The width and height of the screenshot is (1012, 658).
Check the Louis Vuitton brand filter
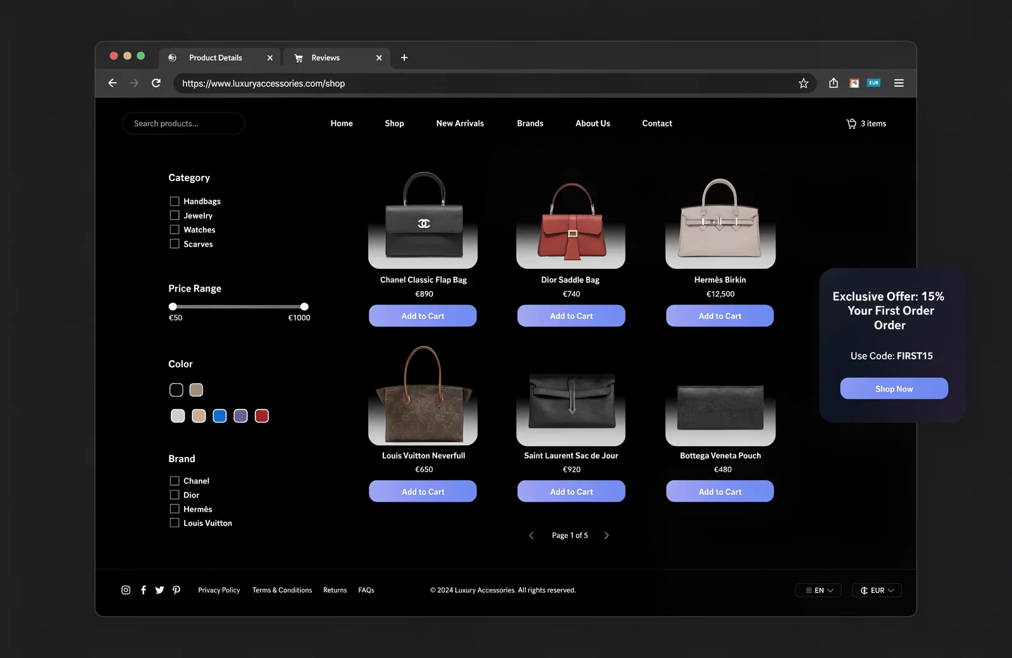click(175, 523)
